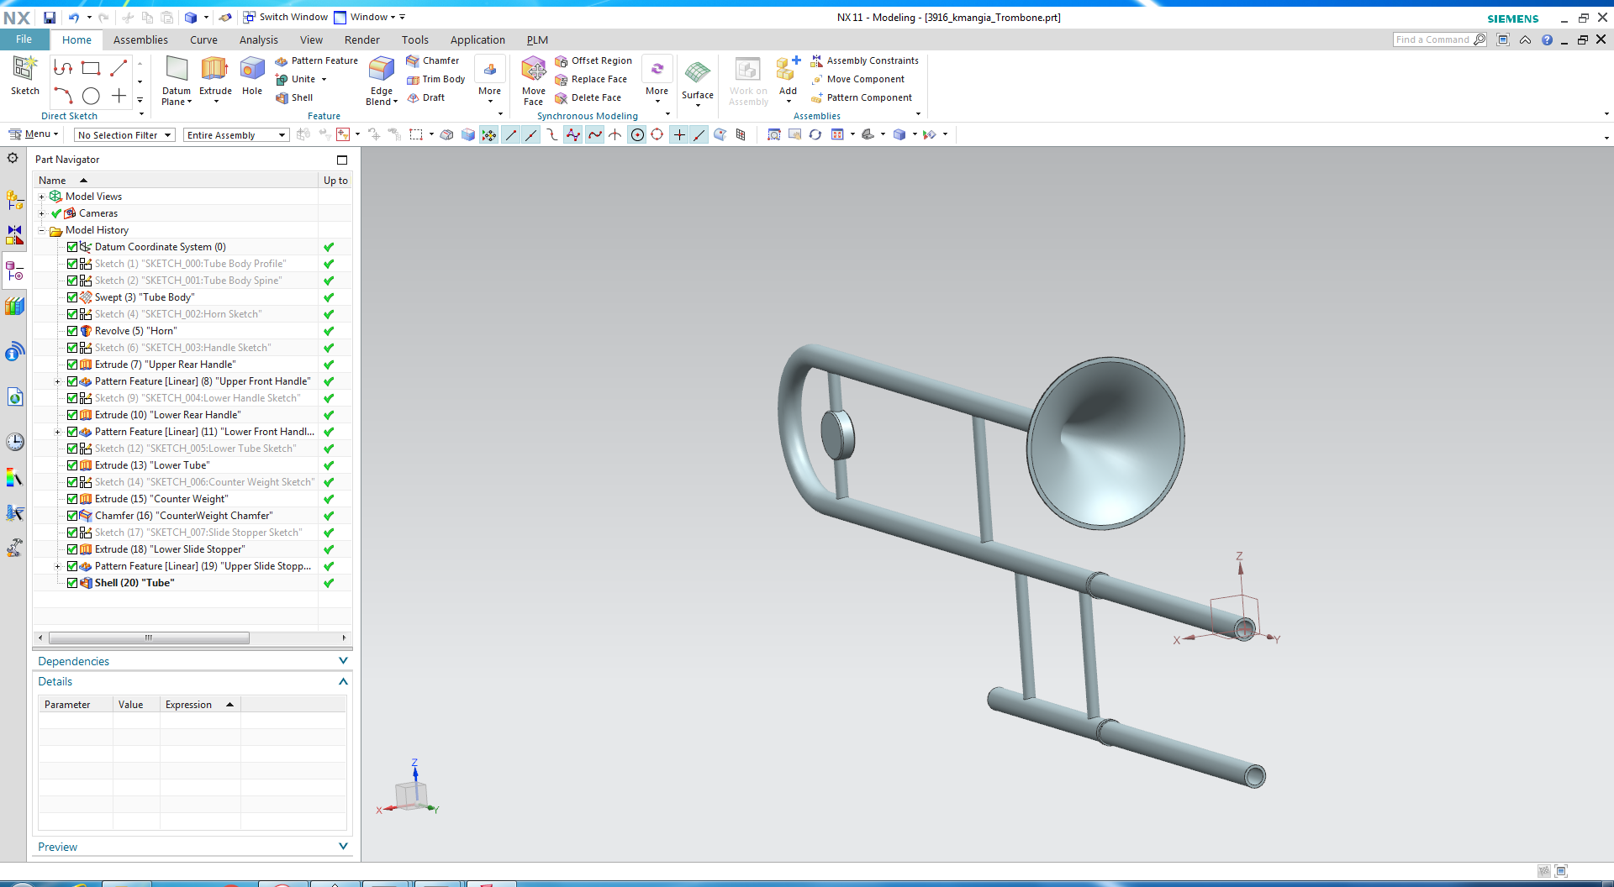Image resolution: width=1614 pixels, height=887 pixels.
Task: Click the Find a Command search field
Action: 1432,39
